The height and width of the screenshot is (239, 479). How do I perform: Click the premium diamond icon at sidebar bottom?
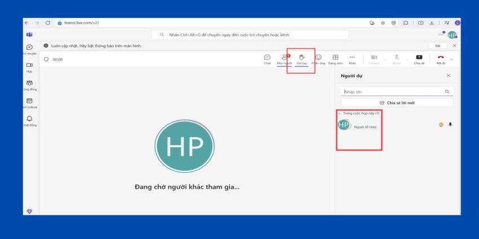(x=29, y=211)
